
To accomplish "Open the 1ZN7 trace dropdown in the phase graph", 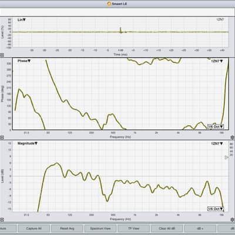I will (217, 61).
